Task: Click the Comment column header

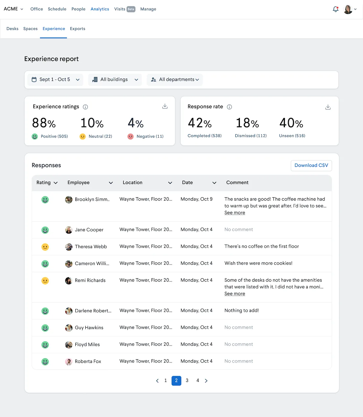Action: click(x=237, y=183)
